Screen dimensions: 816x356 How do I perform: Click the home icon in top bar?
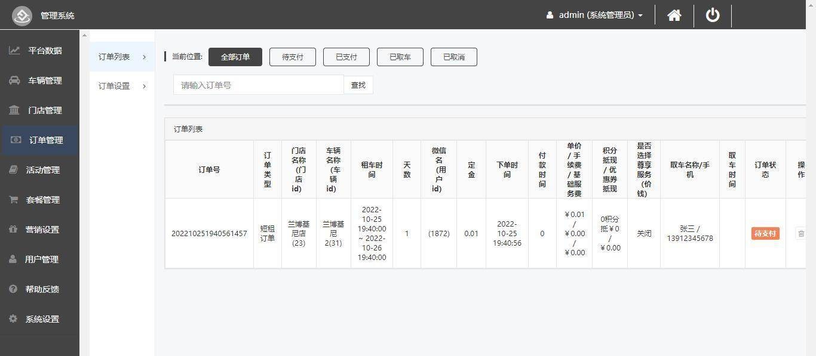click(674, 15)
